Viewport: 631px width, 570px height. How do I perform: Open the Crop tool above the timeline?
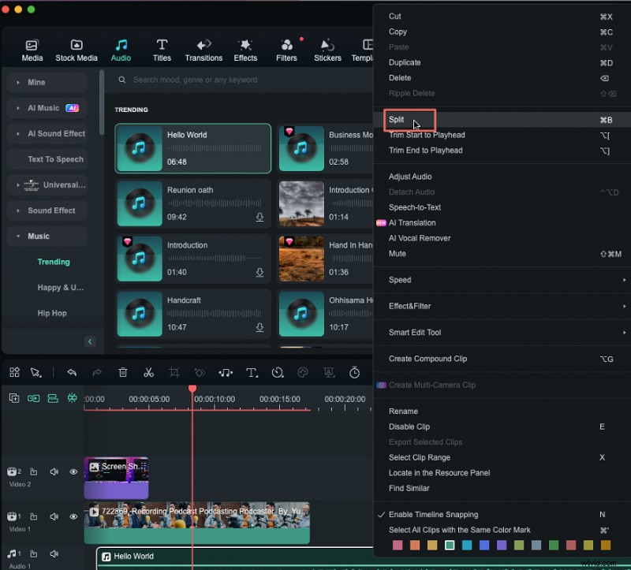click(174, 373)
